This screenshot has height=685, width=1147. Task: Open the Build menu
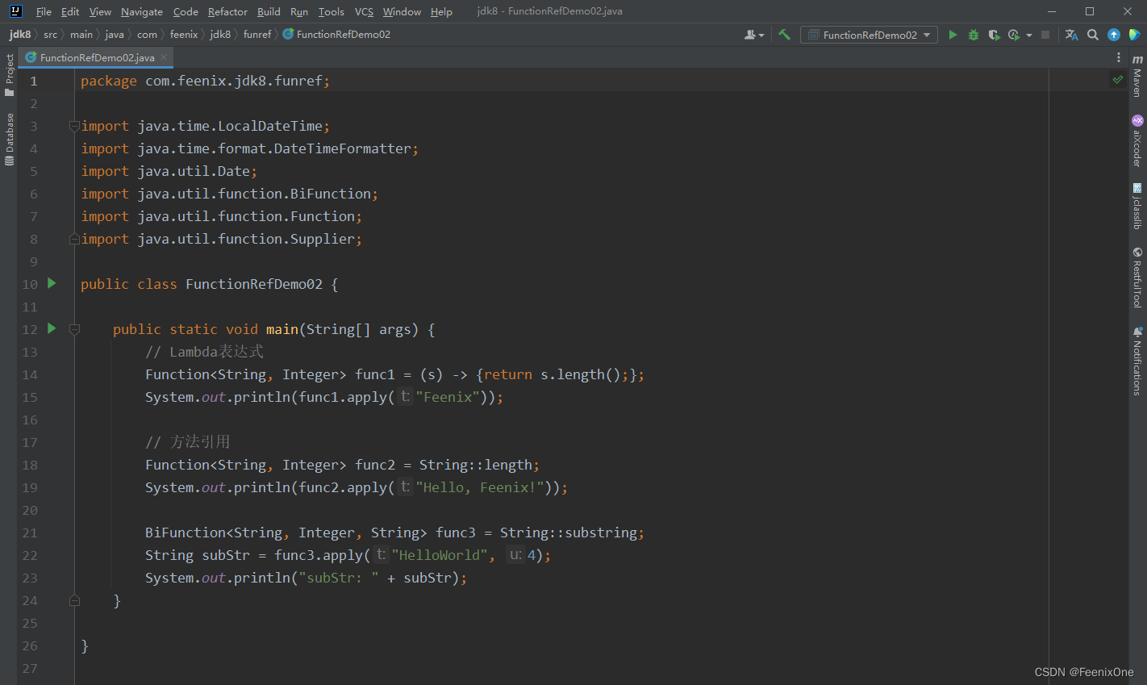tap(269, 11)
